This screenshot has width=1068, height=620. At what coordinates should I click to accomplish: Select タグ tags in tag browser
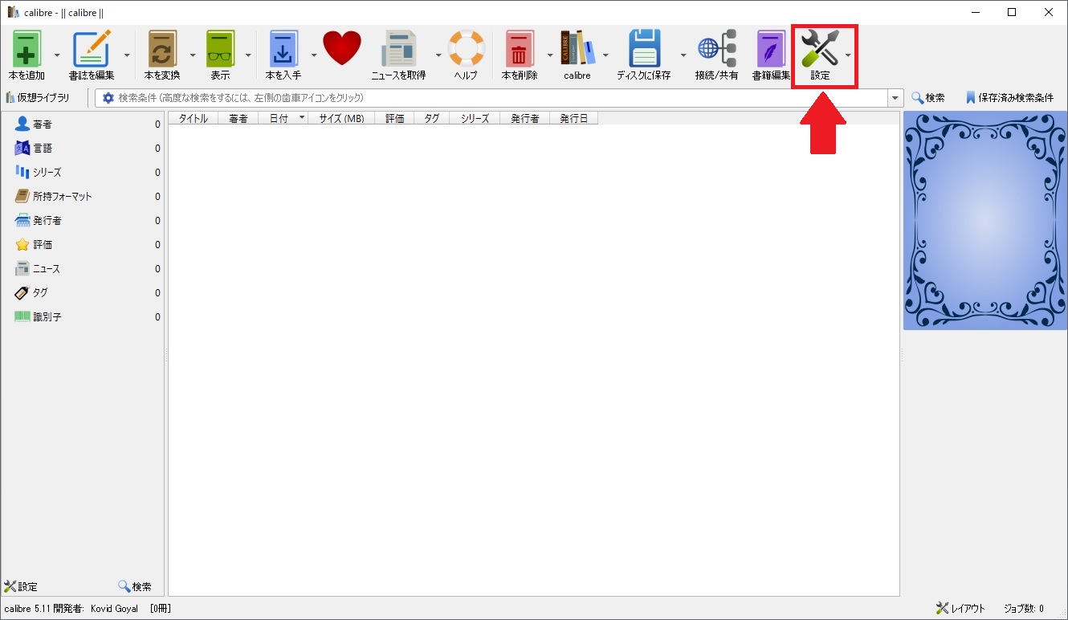(82, 293)
